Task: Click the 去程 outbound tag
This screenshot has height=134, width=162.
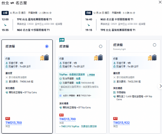Action: click(5, 13)
